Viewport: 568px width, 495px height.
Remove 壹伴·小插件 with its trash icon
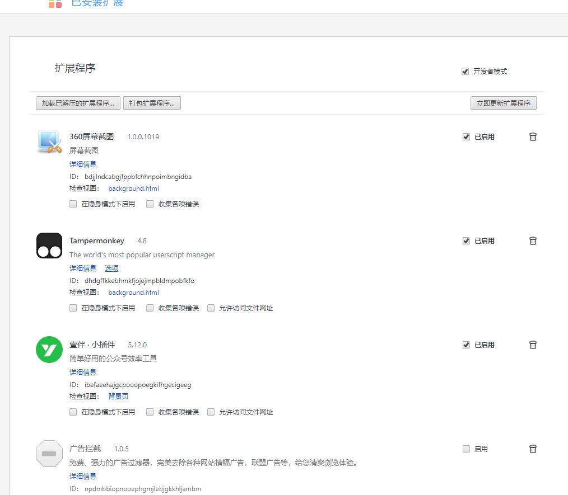(533, 345)
